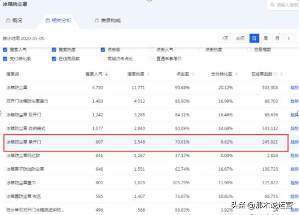
Task: Click the sort icon beside 在线商品数
Action: pos(281,74)
